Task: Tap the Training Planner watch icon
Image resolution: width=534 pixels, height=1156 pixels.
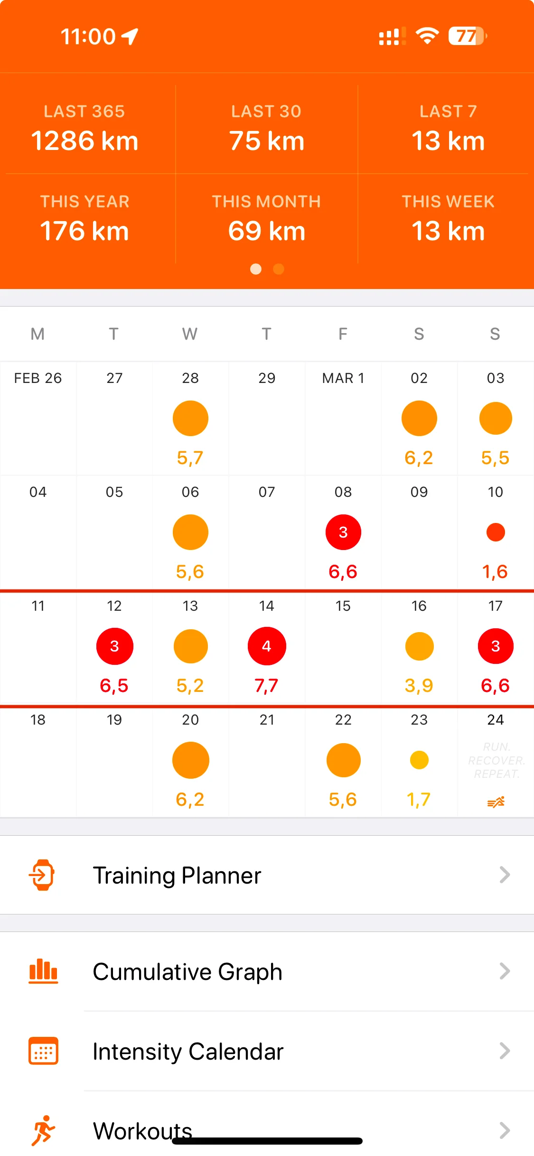Action: 42,875
